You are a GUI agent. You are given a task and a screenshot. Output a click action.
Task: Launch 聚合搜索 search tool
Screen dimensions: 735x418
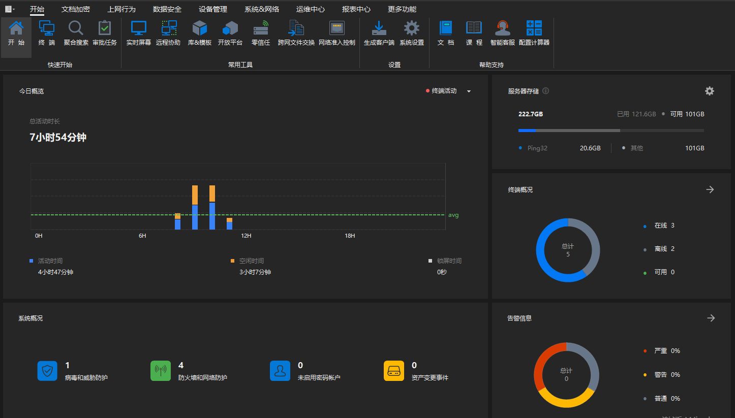(x=76, y=34)
